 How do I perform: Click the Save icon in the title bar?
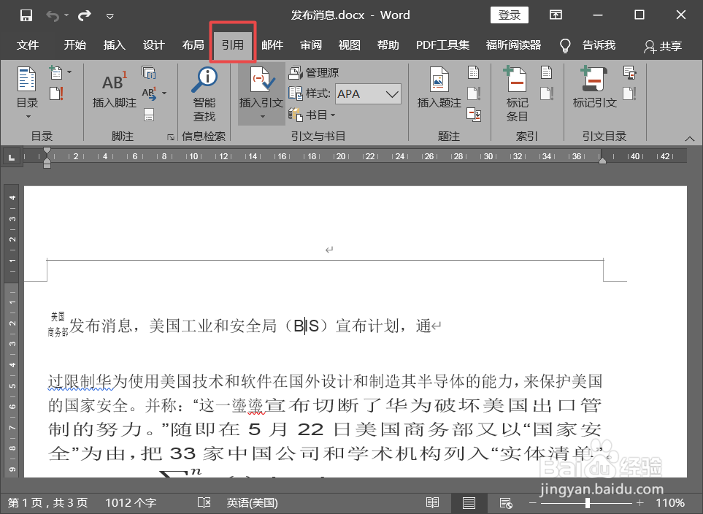(26, 15)
